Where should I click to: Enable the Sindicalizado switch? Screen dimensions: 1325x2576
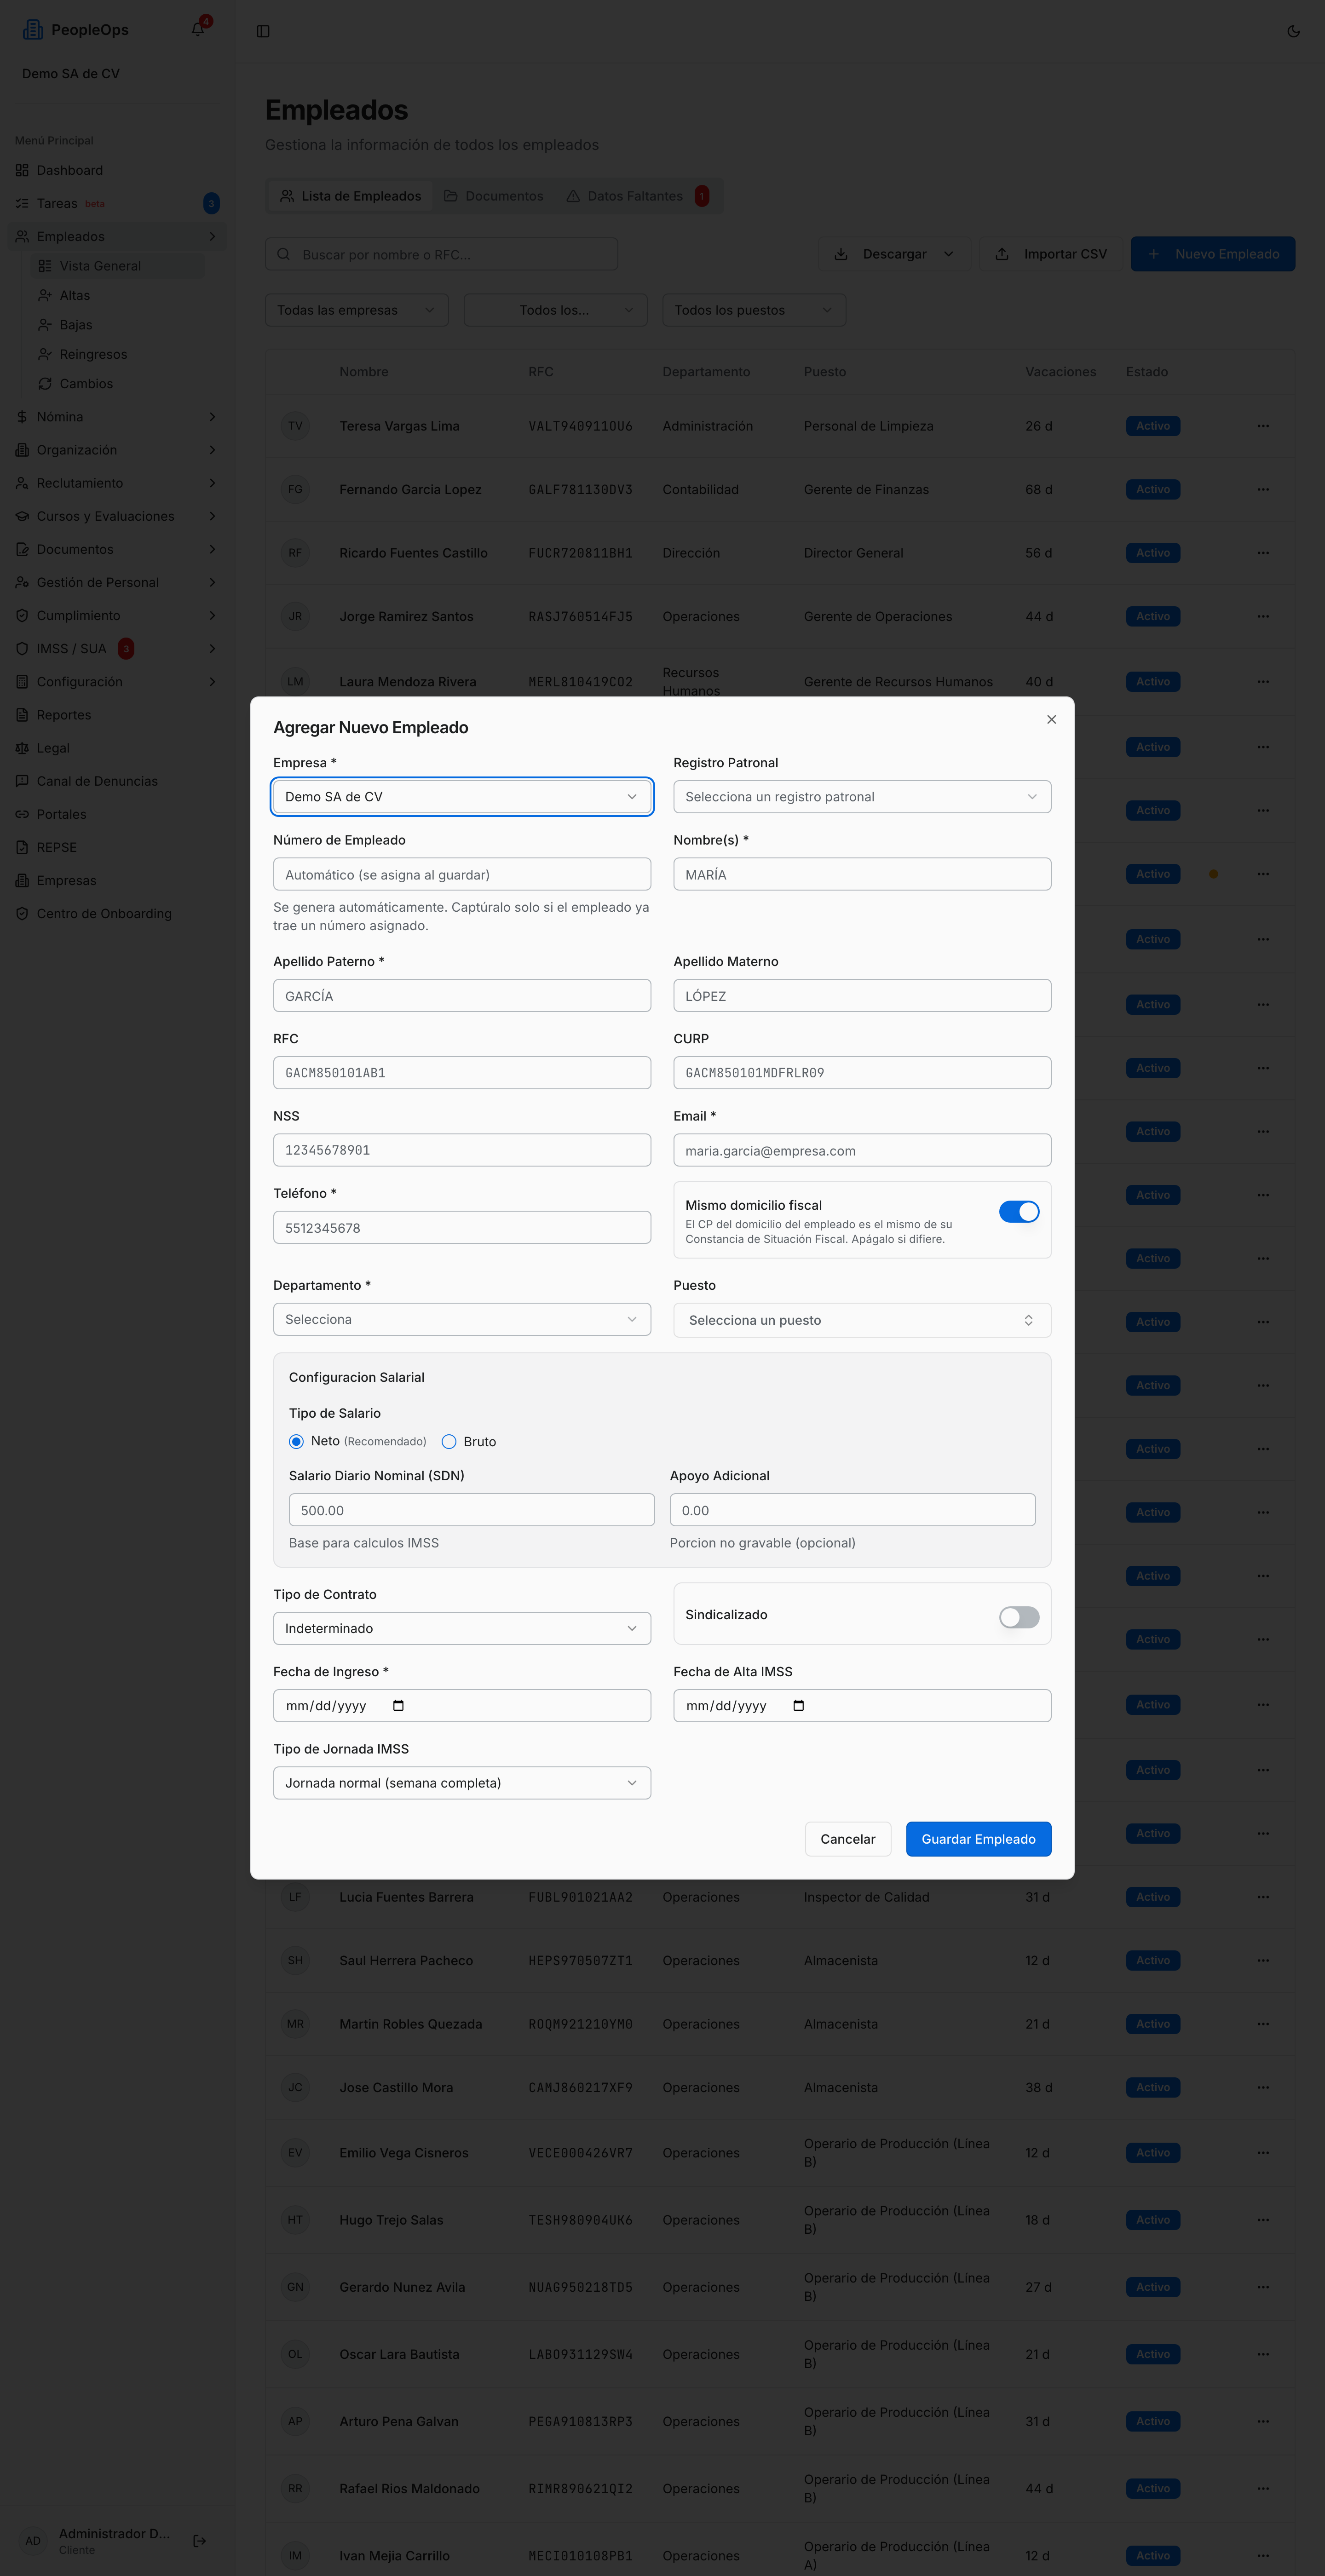[x=1019, y=1617]
